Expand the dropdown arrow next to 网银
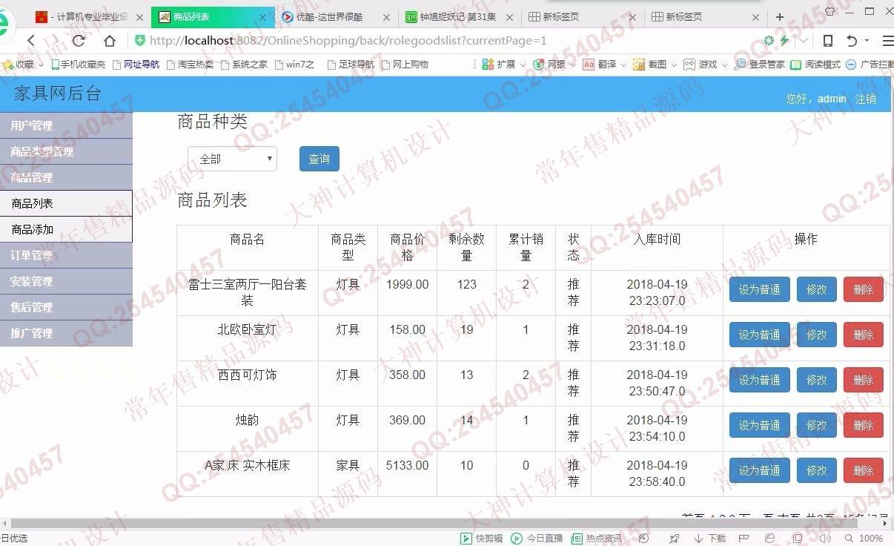894x546 pixels. tap(573, 65)
